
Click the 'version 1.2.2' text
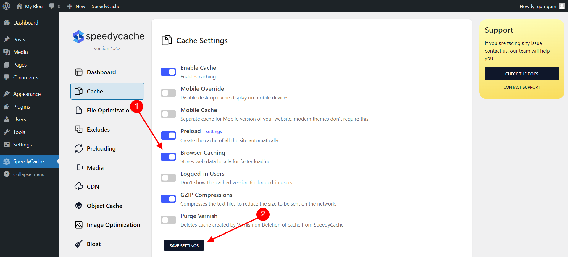click(x=107, y=48)
